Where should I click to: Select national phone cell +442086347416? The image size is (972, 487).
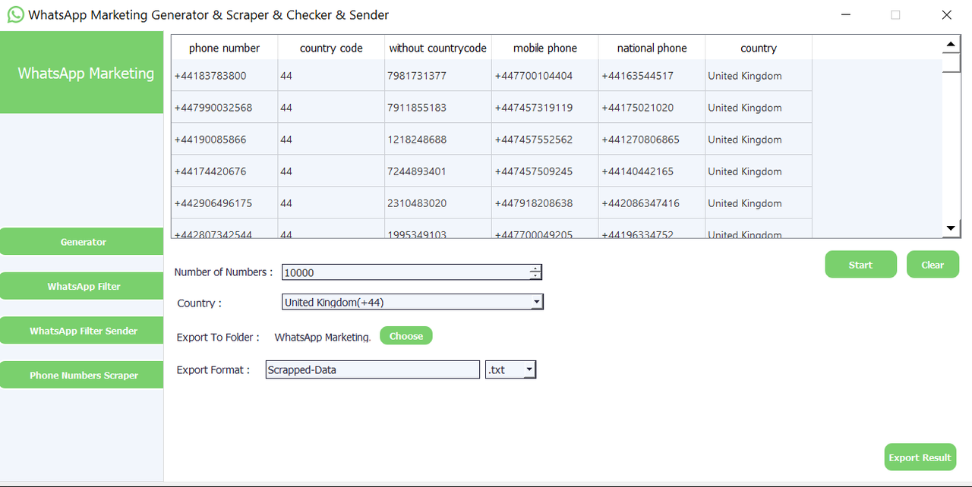click(x=652, y=203)
